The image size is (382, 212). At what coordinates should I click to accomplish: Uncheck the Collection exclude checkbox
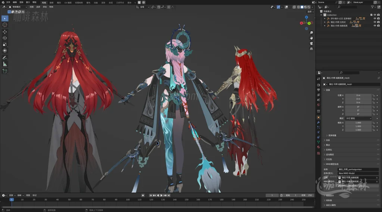tap(371, 15)
